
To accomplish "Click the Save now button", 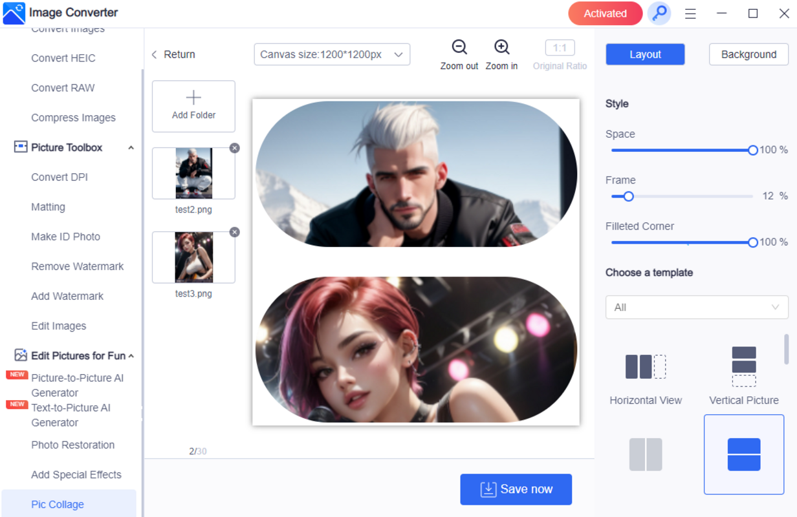I will tap(516, 489).
